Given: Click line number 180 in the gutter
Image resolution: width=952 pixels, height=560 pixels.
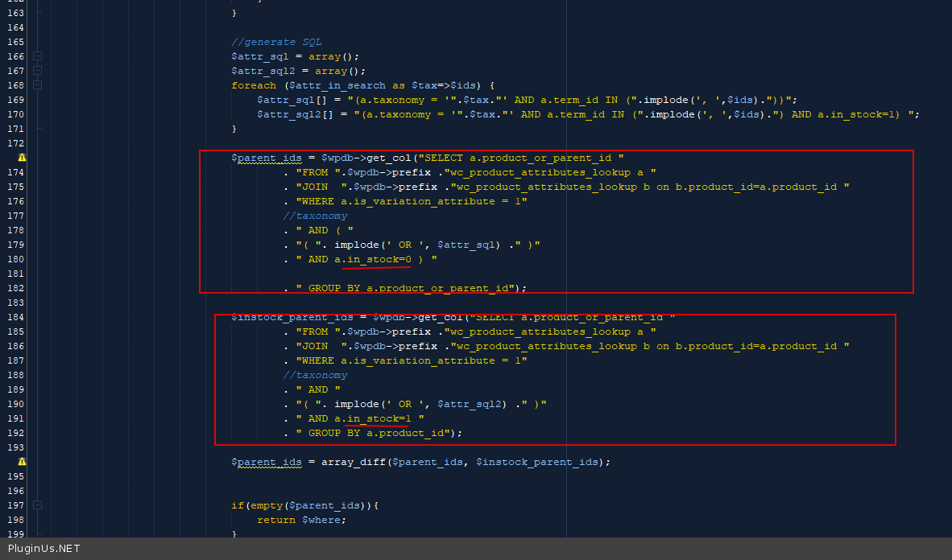Looking at the screenshot, I should pyautogui.click(x=15, y=259).
